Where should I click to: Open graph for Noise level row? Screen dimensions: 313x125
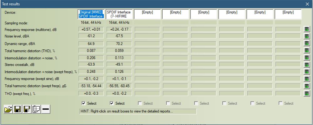pos(306,36)
